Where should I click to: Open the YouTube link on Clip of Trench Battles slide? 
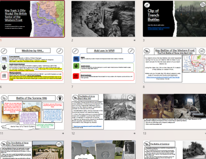click(x=159, y=28)
